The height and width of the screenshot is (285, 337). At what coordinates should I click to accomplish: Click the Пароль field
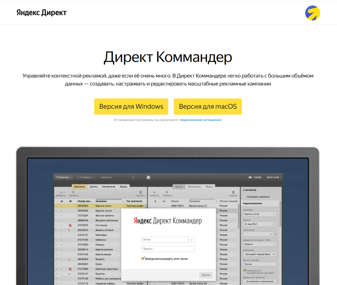click(x=168, y=249)
